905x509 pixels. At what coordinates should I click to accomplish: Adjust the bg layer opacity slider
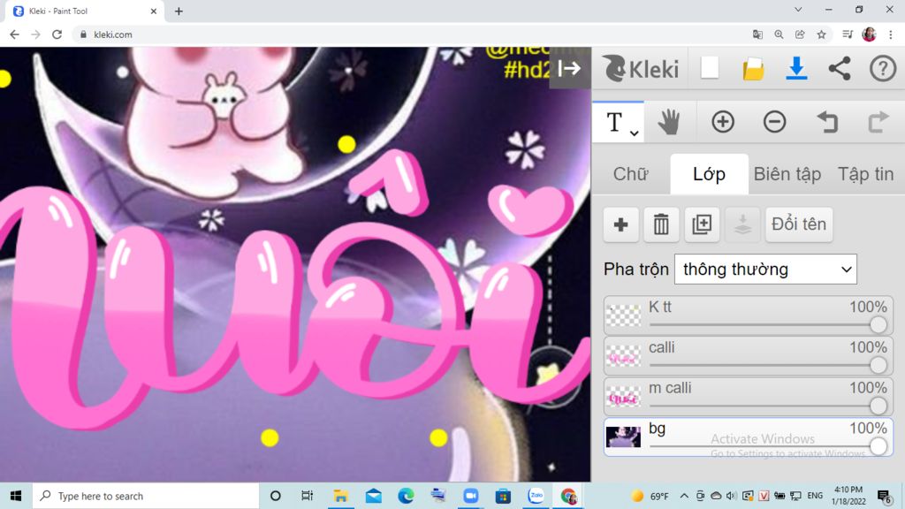878,445
